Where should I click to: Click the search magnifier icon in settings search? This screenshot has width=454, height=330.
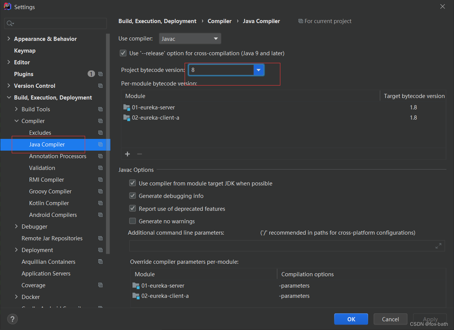(x=10, y=23)
